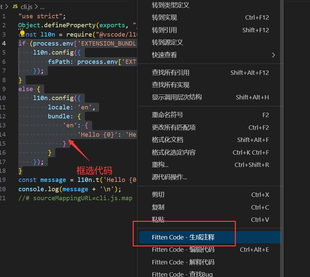The image size is (310, 277).
Task: Click l10n.config on line 10
Action: click(x=53, y=98)
